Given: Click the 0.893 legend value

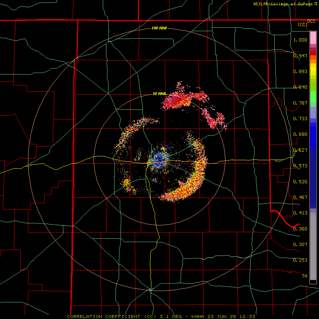Looking at the screenshot, I should (x=300, y=71).
